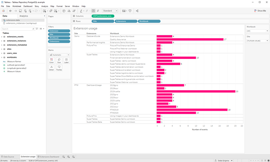The image size is (270, 162).
Task: Click the Sort Ascending icon
Action: pos(69,11)
